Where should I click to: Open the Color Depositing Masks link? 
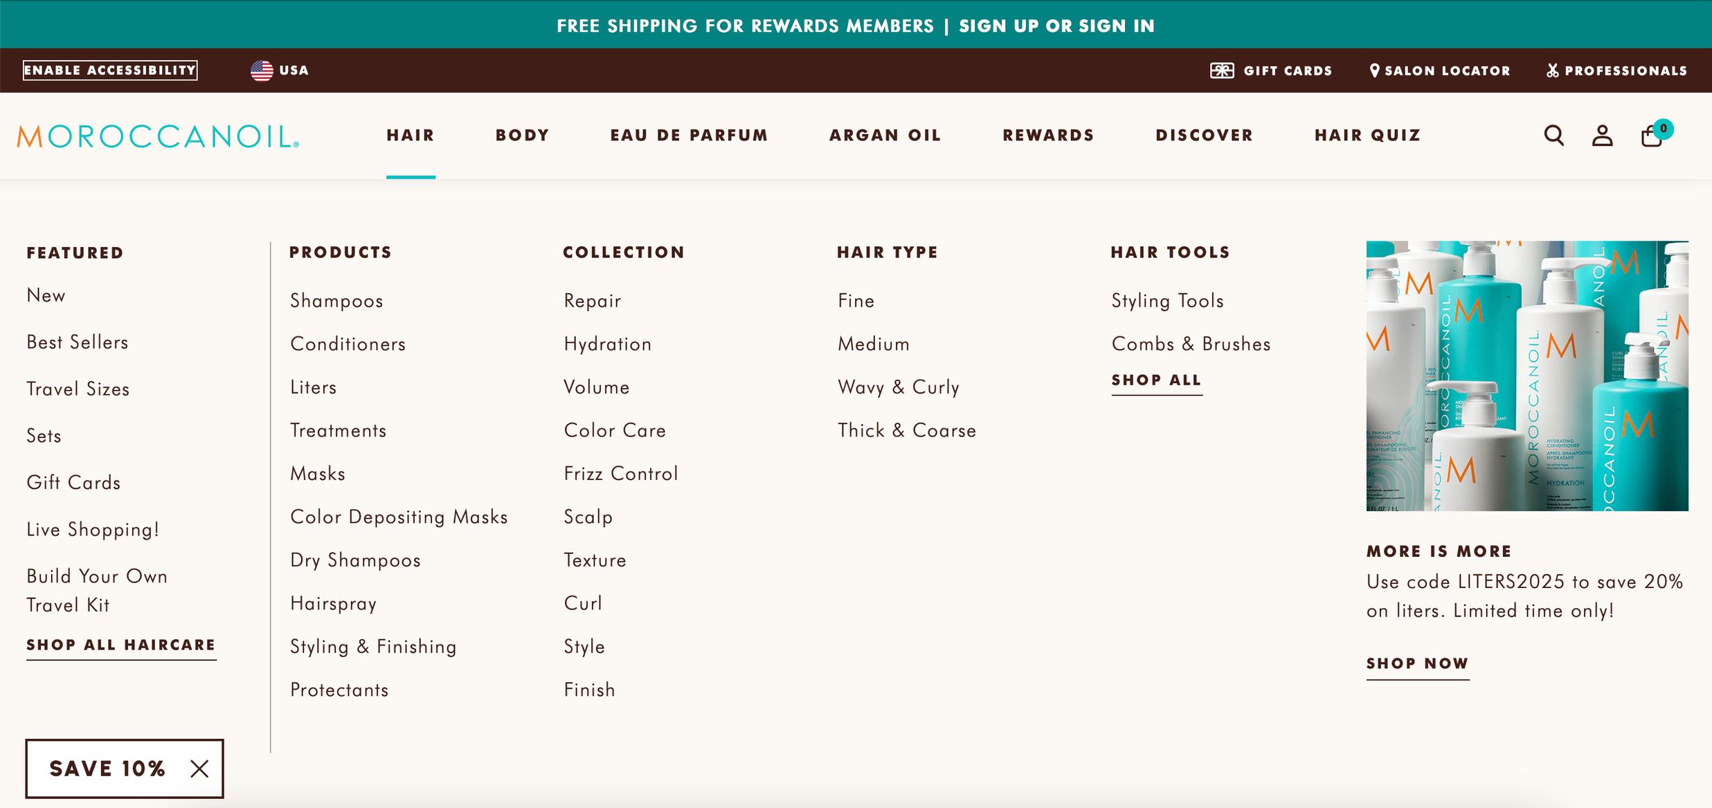(x=399, y=517)
